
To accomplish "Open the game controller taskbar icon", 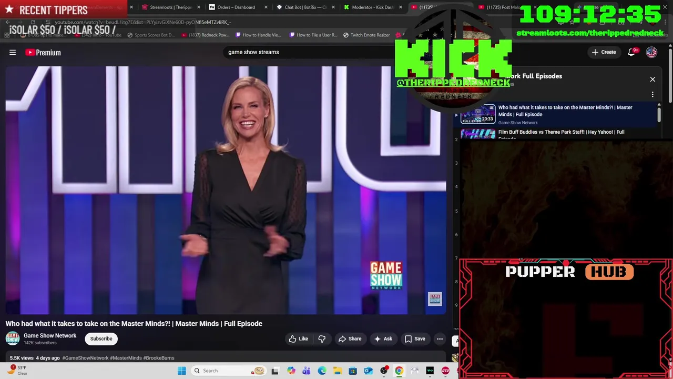I will 414,371.
